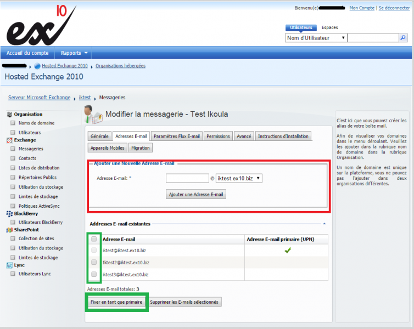
Task: Open the Générale tab
Action: click(99, 137)
